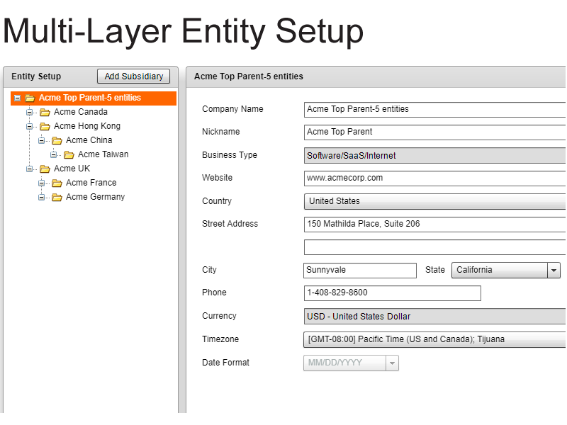This screenshot has width=567, height=425.
Task: Open the Date Format dropdown
Action: point(392,363)
